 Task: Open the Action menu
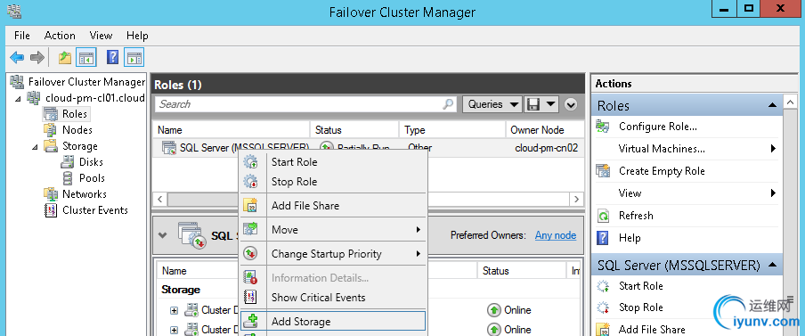click(x=60, y=36)
